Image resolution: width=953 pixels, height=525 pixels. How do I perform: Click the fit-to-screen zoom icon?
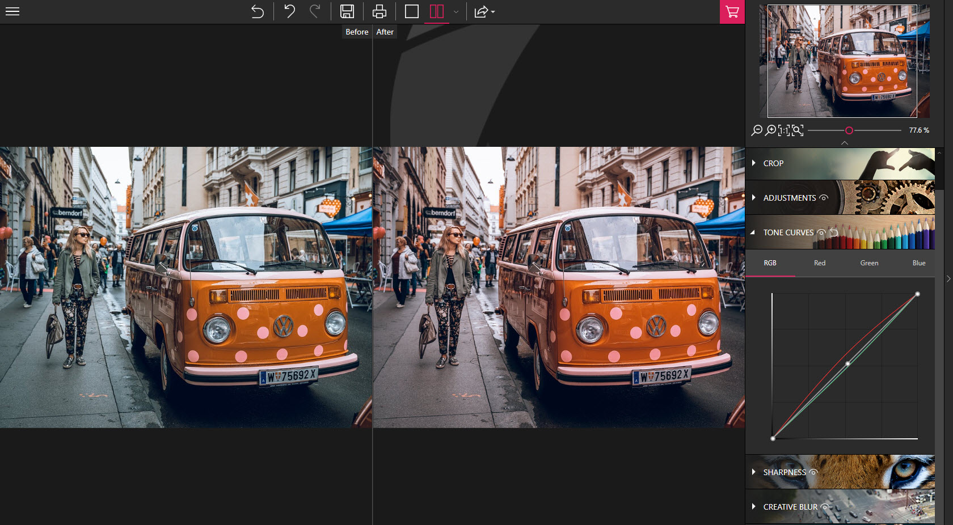coord(797,130)
